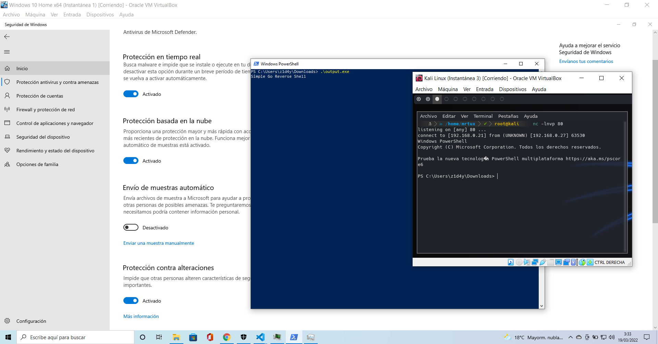Viewport: 658px width, 344px height.
Task: Launch Microsoft Store from taskbar
Action: coord(193,337)
